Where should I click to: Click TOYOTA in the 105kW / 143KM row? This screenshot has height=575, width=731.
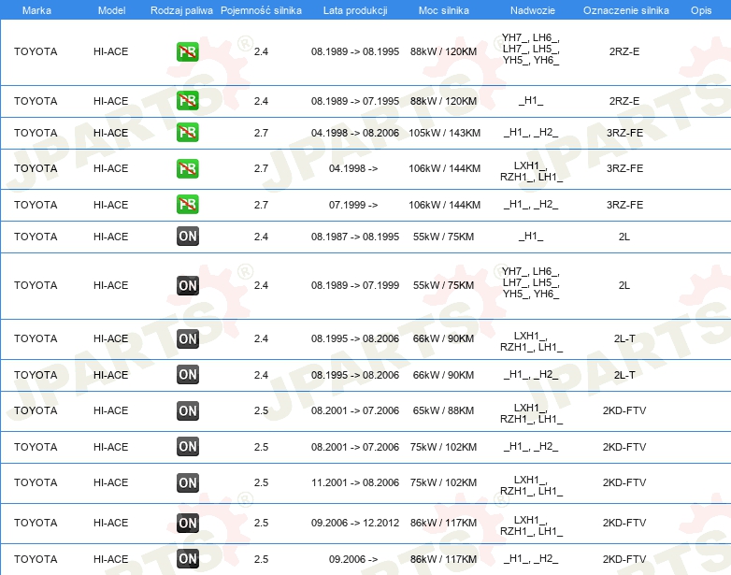click(36, 133)
